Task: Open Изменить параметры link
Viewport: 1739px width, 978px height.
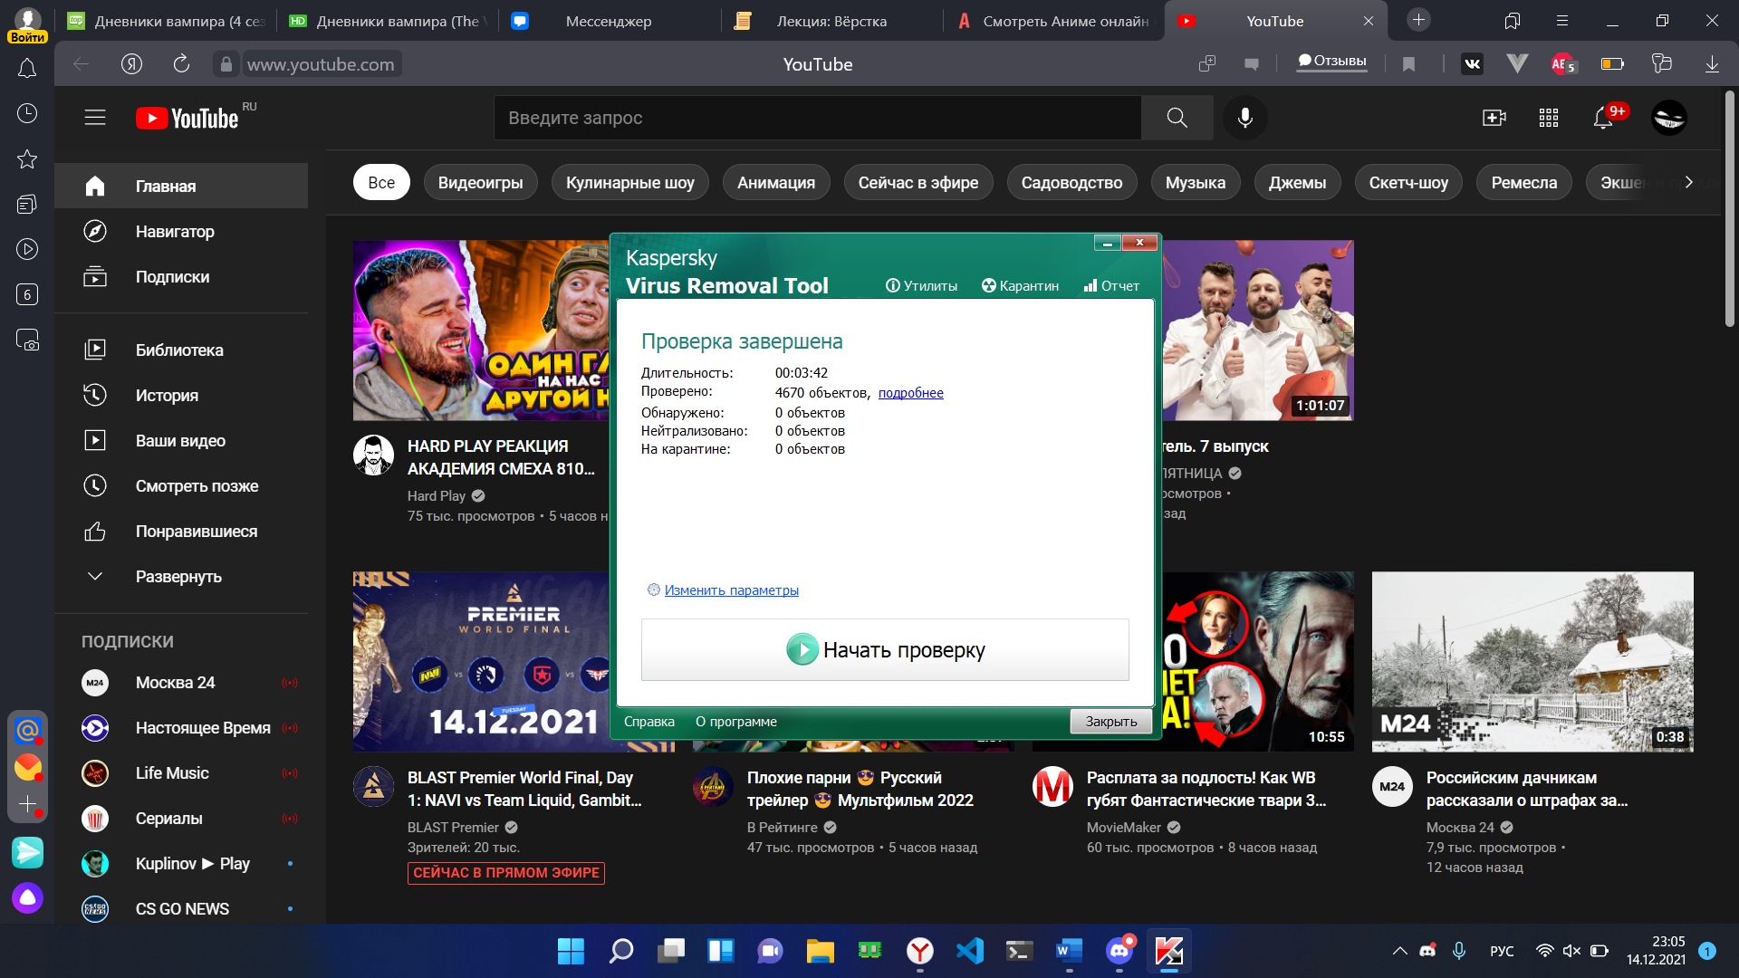Action: (x=731, y=590)
